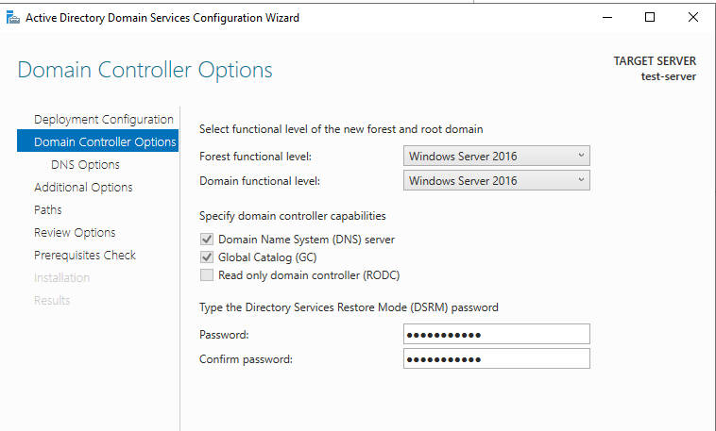
Task: Click the 'TARGET SERVER' label
Action: pos(655,61)
